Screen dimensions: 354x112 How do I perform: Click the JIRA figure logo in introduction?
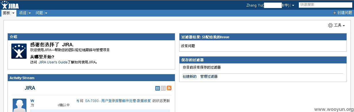click(x=19, y=51)
